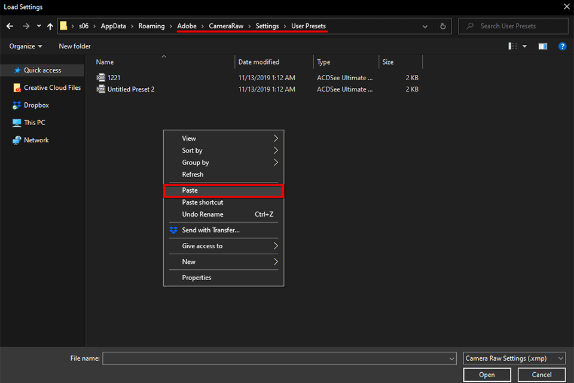Open Camera Raw Settings file type dropdown
The width and height of the screenshot is (574, 383).
[514, 358]
